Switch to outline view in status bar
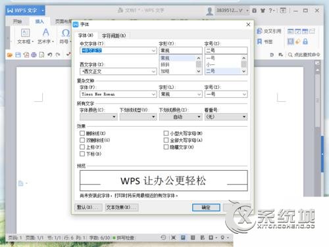 (193, 237)
